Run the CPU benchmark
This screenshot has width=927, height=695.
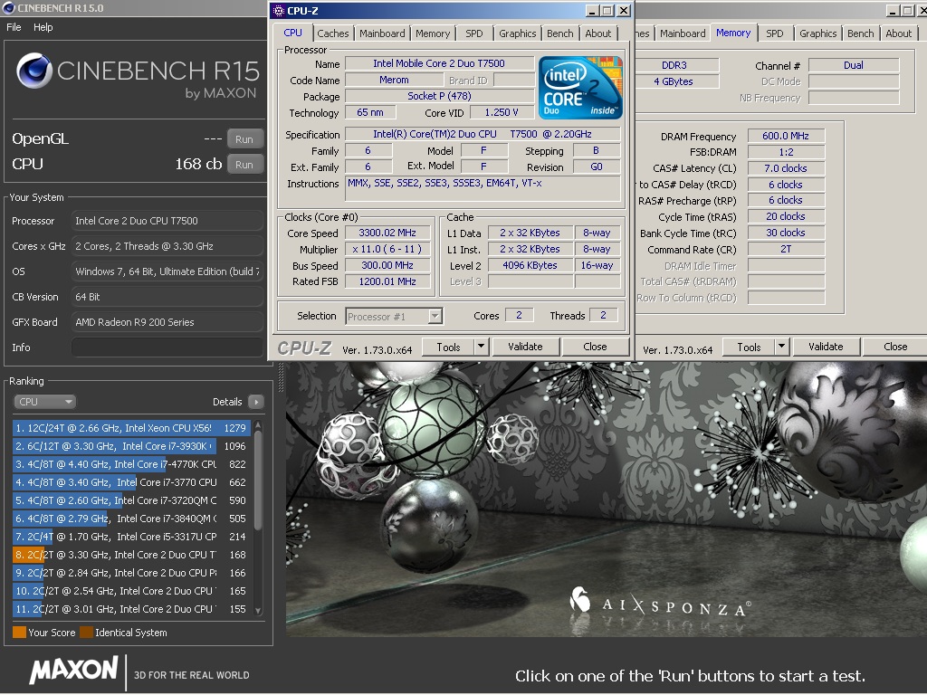[244, 165]
